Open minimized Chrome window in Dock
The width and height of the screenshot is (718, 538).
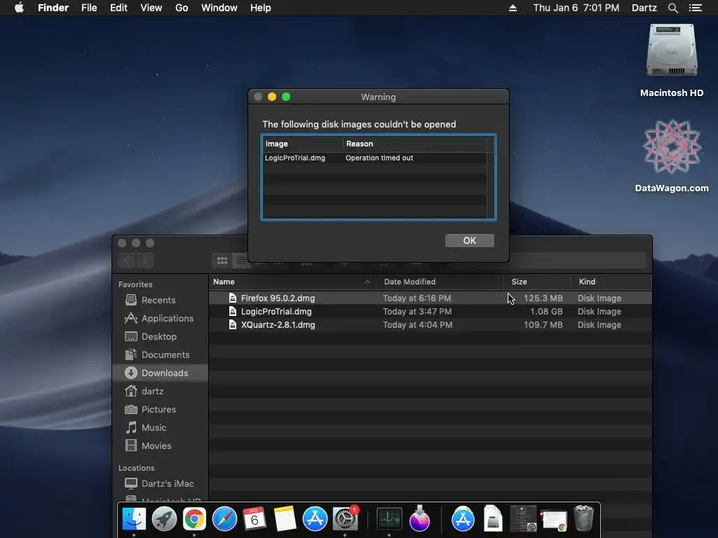(554, 520)
